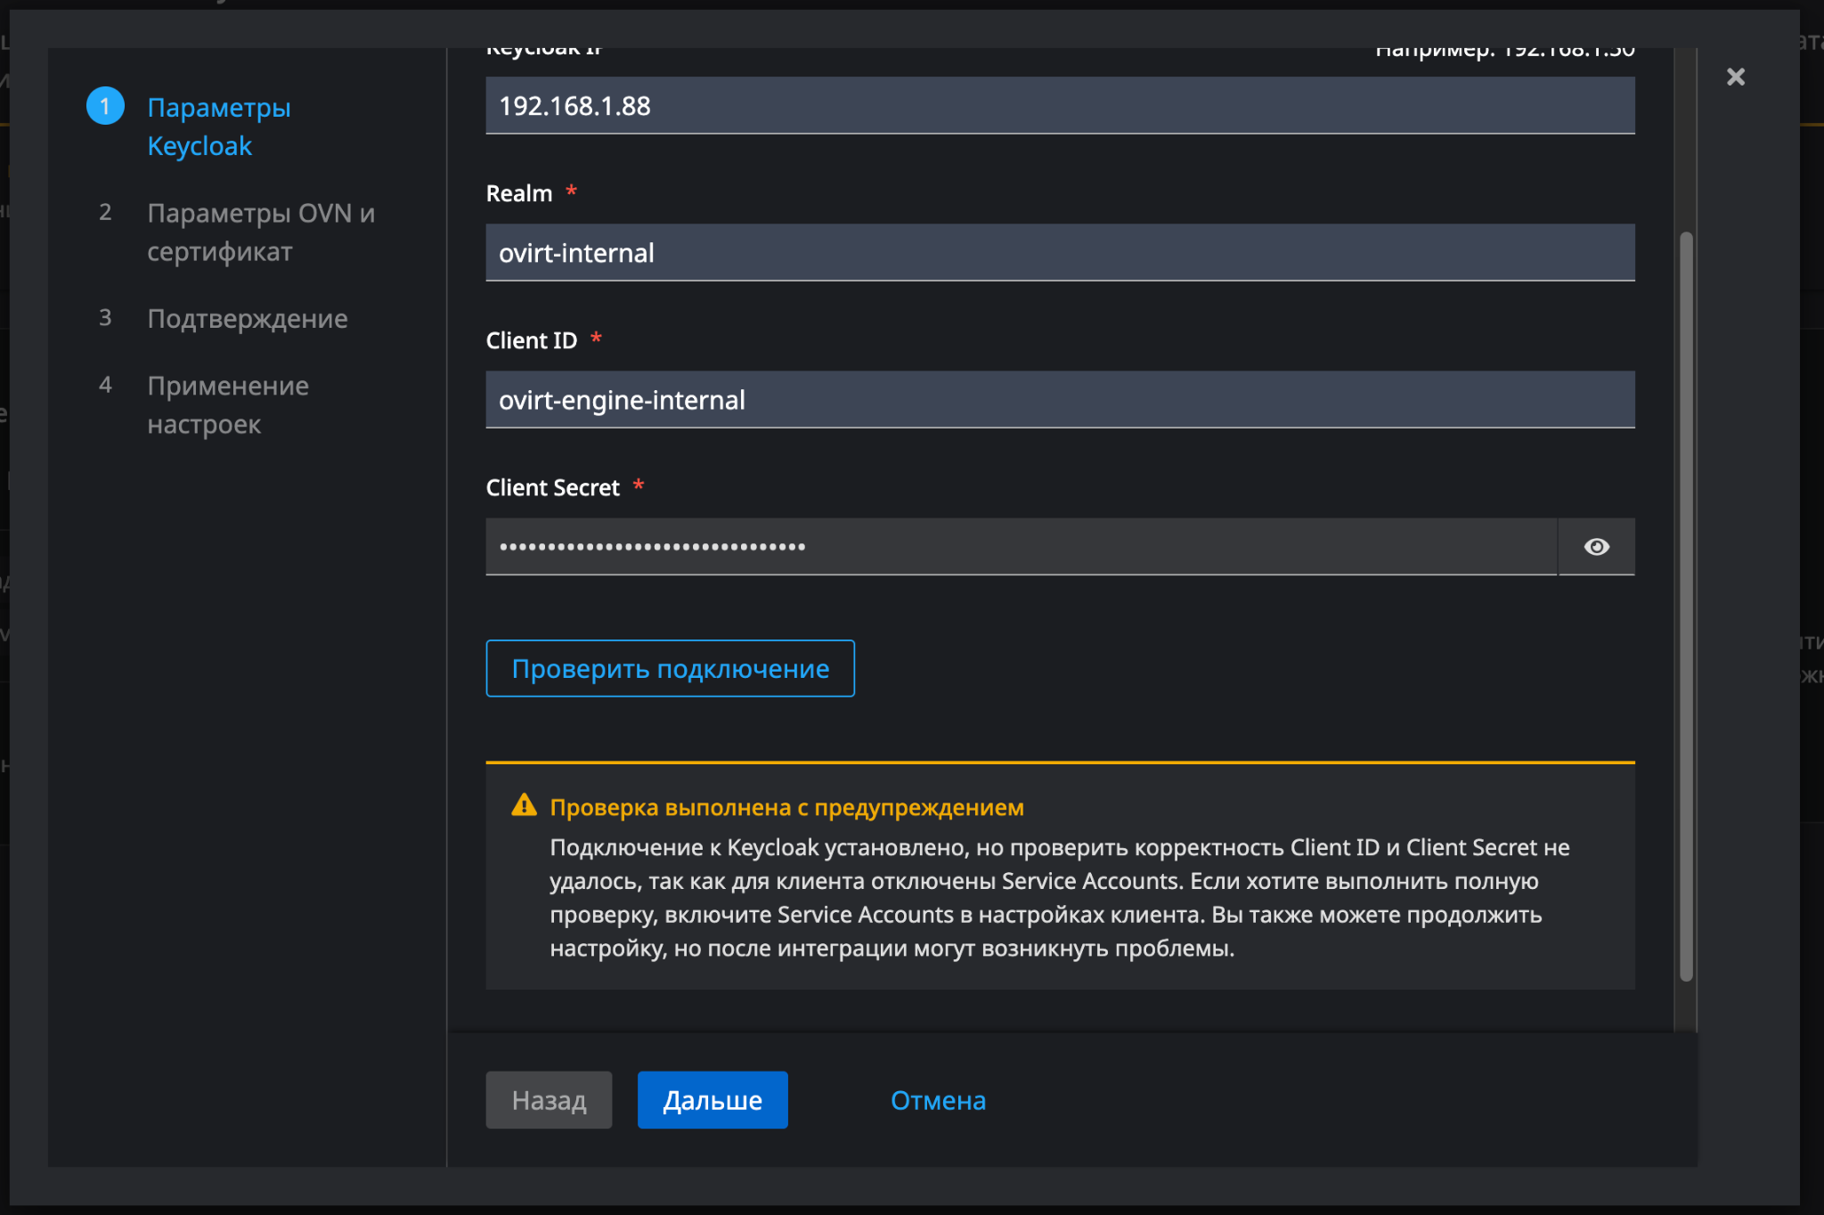Click the Client Secret password field
The image size is (1824, 1215).
coord(1020,547)
